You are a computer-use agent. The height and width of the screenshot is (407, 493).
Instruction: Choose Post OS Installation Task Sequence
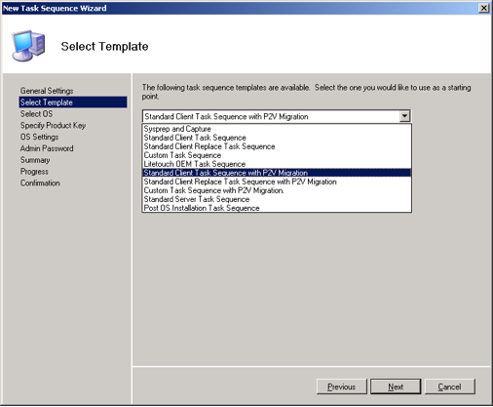tap(277, 208)
